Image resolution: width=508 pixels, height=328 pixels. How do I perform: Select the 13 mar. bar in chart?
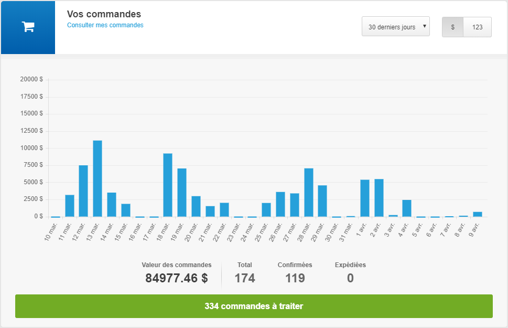click(98, 178)
